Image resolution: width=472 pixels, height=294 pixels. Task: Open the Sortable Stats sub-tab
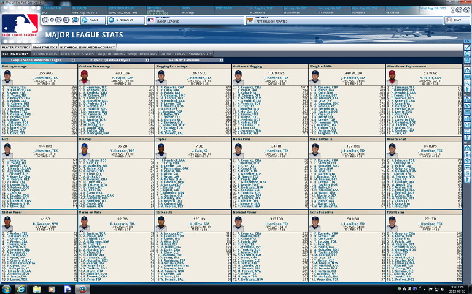200,54
